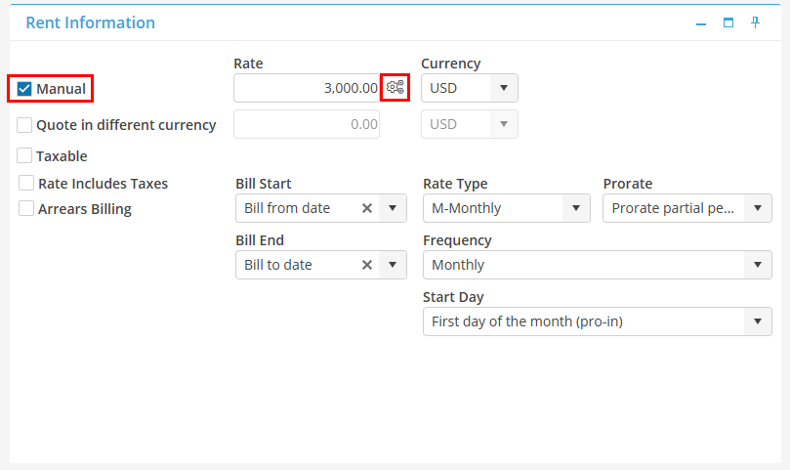Tick the Taxable checkbox

pyautogui.click(x=25, y=156)
